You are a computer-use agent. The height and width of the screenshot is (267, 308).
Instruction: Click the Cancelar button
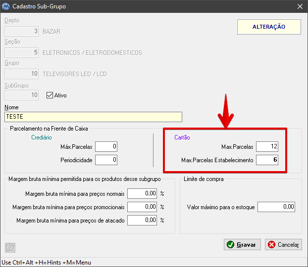click(x=283, y=244)
